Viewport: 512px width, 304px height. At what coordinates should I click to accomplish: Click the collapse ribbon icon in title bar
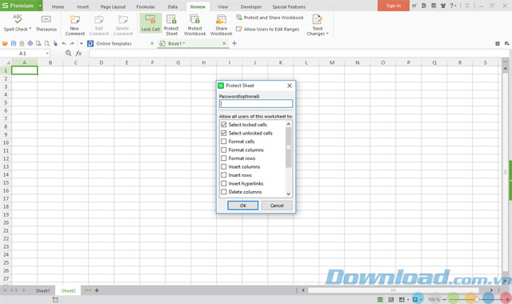point(467,6)
